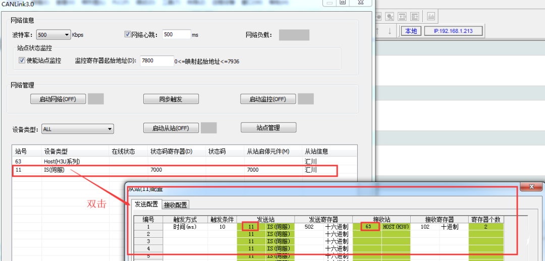
Task: Click the 同步触发 button
Action: click(x=171, y=99)
